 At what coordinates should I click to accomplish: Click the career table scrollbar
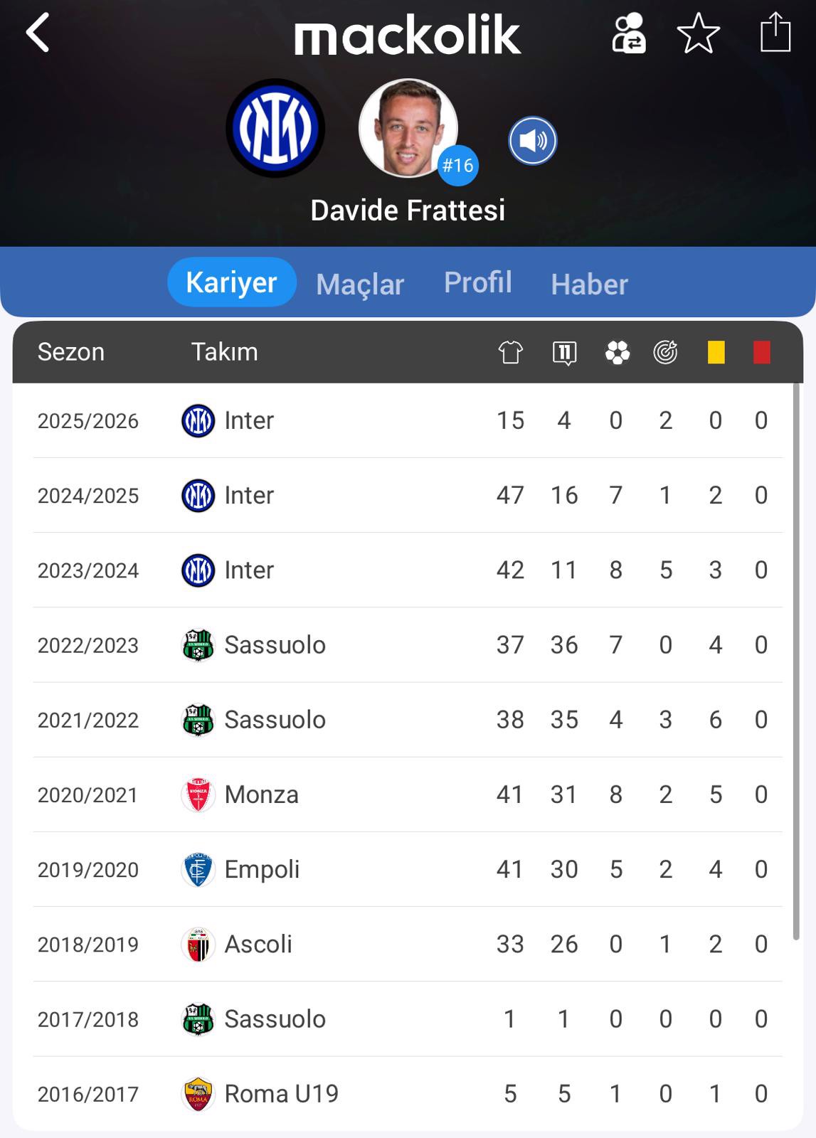pyautogui.click(x=796, y=661)
